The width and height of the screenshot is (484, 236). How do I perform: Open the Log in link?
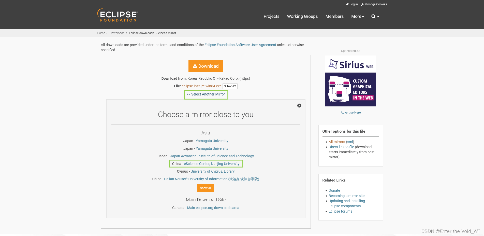tap(352, 4)
